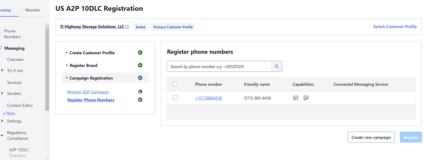Switch to the Monitor tab
The image size is (424, 160).
coord(33,10)
